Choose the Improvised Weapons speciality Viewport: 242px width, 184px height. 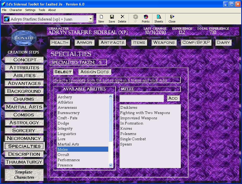[x=150, y=118]
